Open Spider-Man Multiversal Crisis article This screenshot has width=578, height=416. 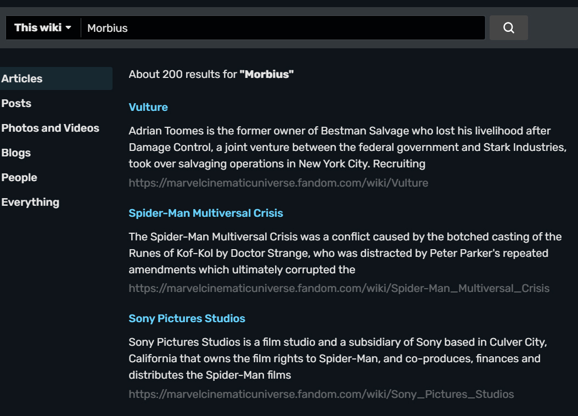coord(206,213)
